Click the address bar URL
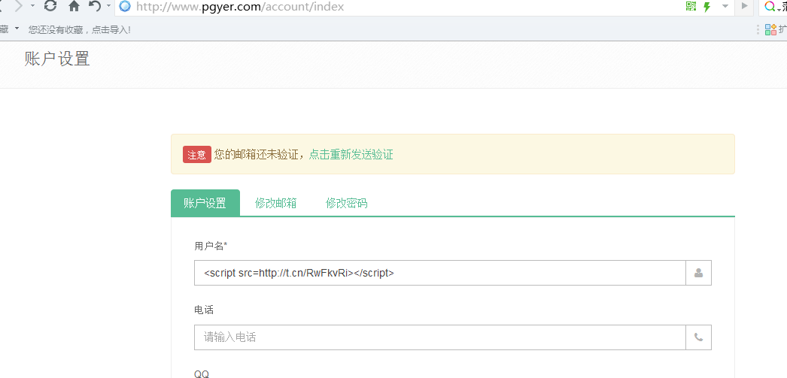The width and height of the screenshot is (787, 378). (x=240, y=7)
